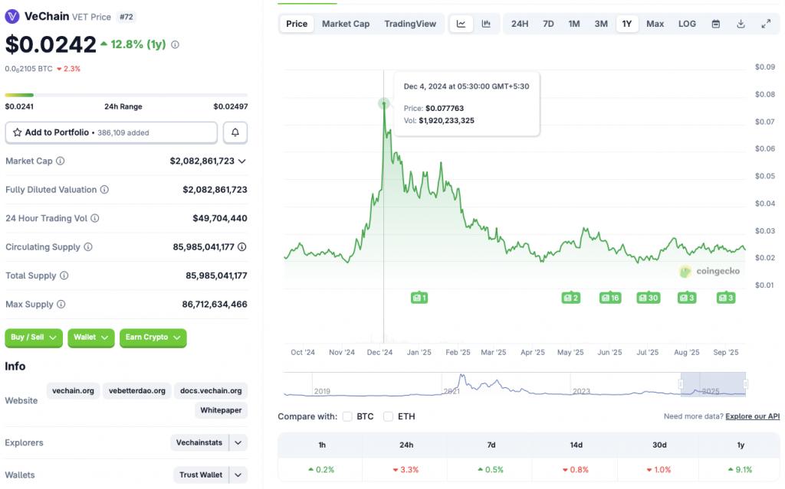Enable the ETH compare checkbox
785x489 pixels.
[388, 416]
